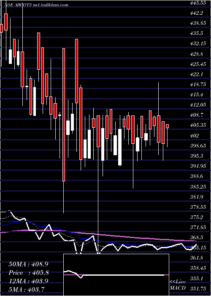Select the 375.2 axis value
211x296 pixels.
click(x=196, y=217)
